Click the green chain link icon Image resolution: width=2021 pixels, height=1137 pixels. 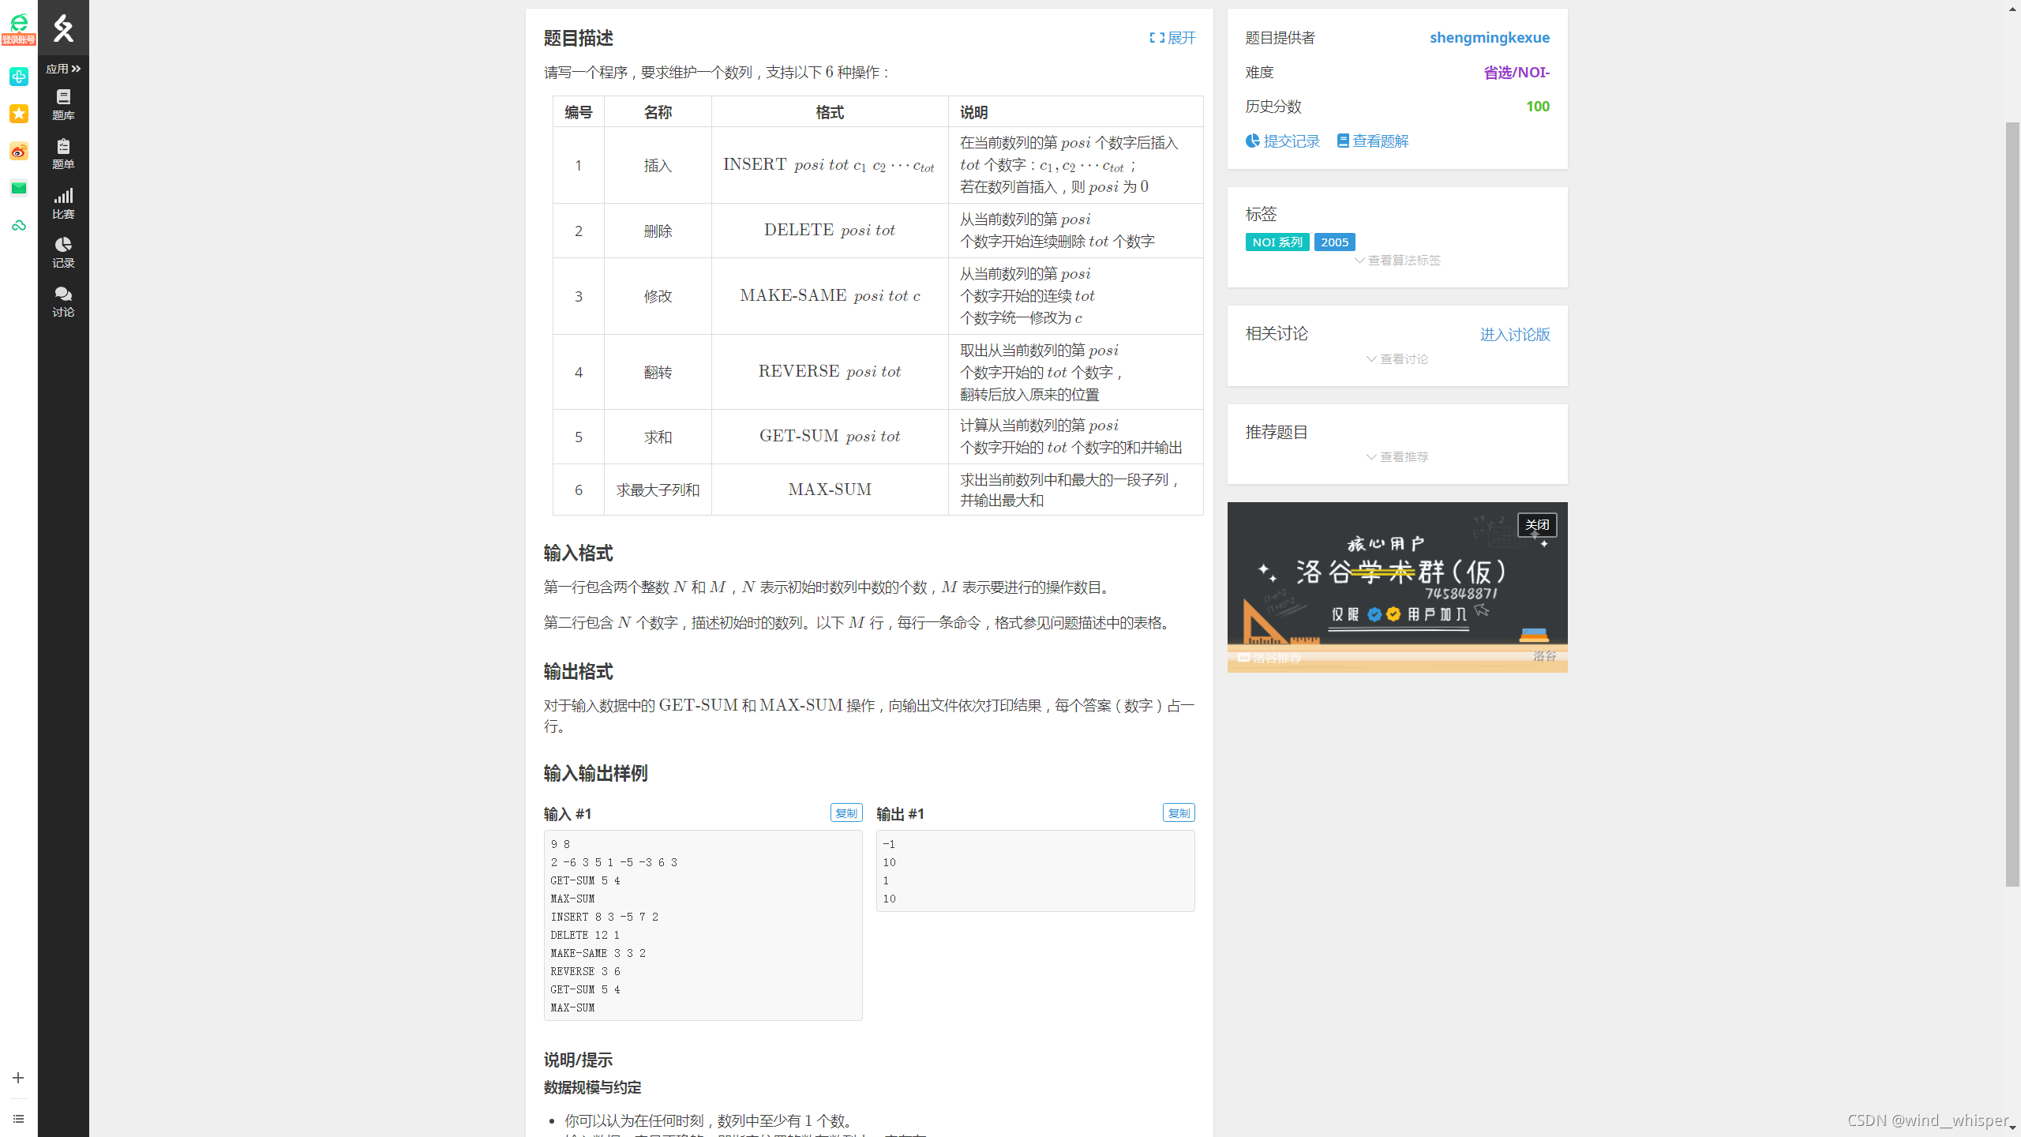coord(19,226)
